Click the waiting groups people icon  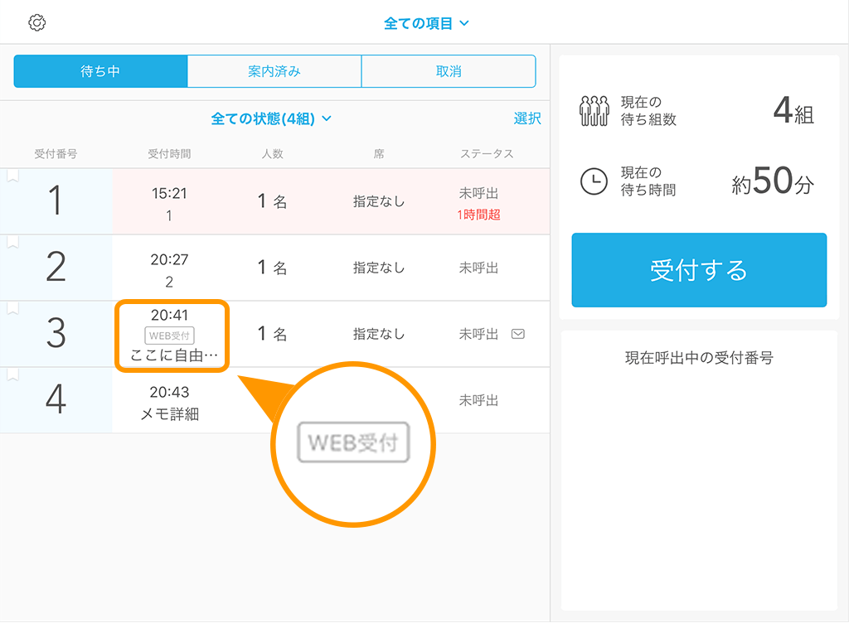594,111
